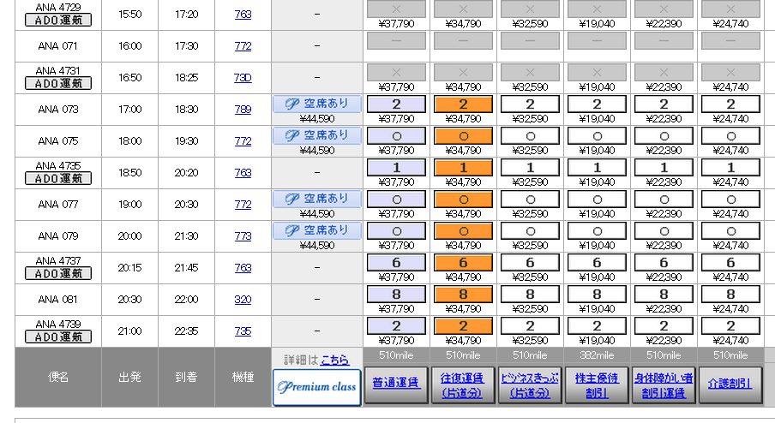This screenshot has width=775, height=423.
Task: Select ANA 075 介護割引 circle at ¥24,740
Action: [x=730, y=136]
